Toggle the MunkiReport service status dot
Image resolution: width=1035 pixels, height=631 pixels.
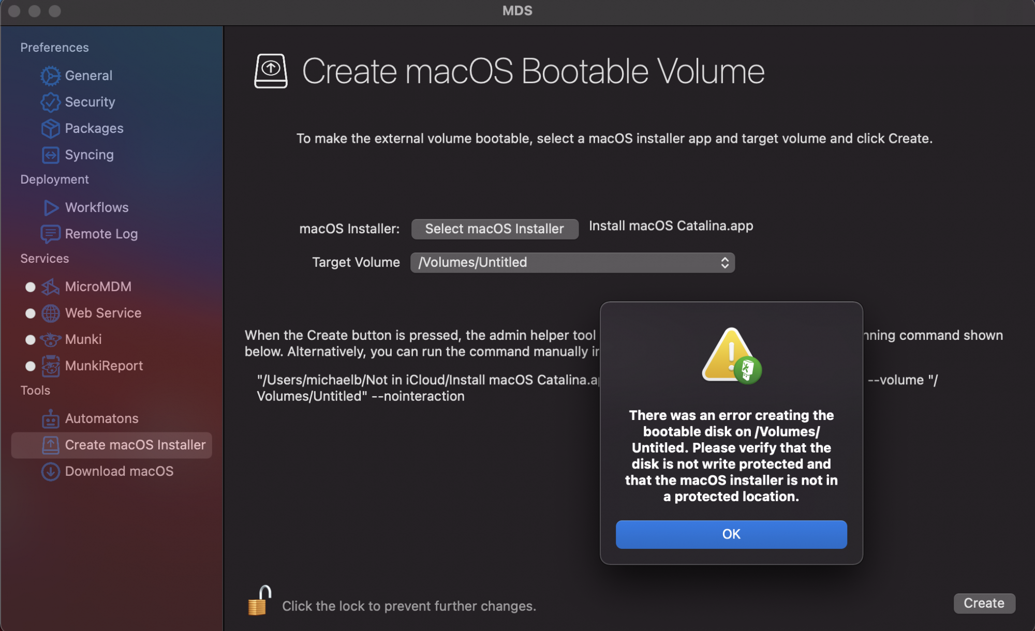pos(31,366)
